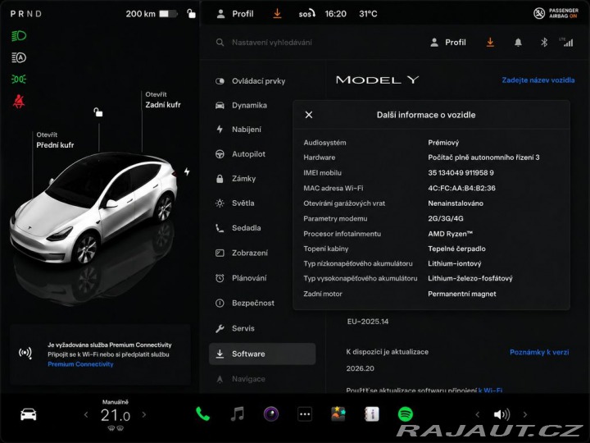The height and width of the screenshot is (443, 590).
Task: Open Navigace navigation settings
Action: (x=262, y=379)
